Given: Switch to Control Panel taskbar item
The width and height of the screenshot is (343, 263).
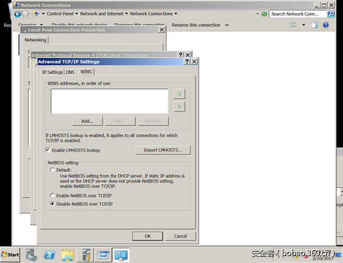Looking at the screenshot, I should [x=121, y=255].
